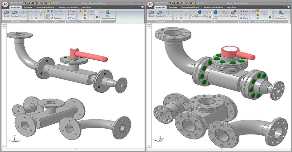Select red valve handle in Large window model

pos(246,57)
